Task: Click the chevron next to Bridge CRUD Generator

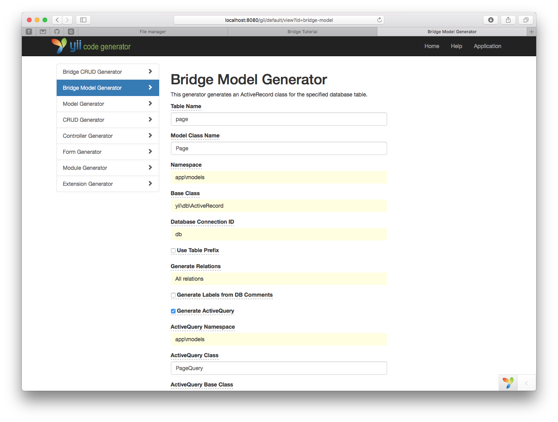Action: [x=150, y=71]
